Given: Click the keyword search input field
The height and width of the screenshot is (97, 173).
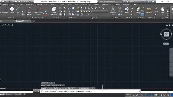Looking at the screenshot, I should (110, 2).
